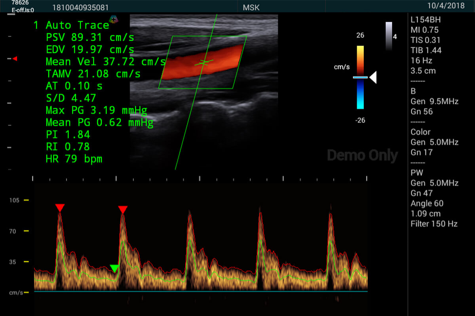
Task: Click the red focus depth arrow marker
Action: [14, 59]
